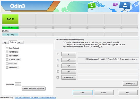140x99 pixels.
Task: Uncheck the AP file checkbox
Action: (x=58, y=60)
